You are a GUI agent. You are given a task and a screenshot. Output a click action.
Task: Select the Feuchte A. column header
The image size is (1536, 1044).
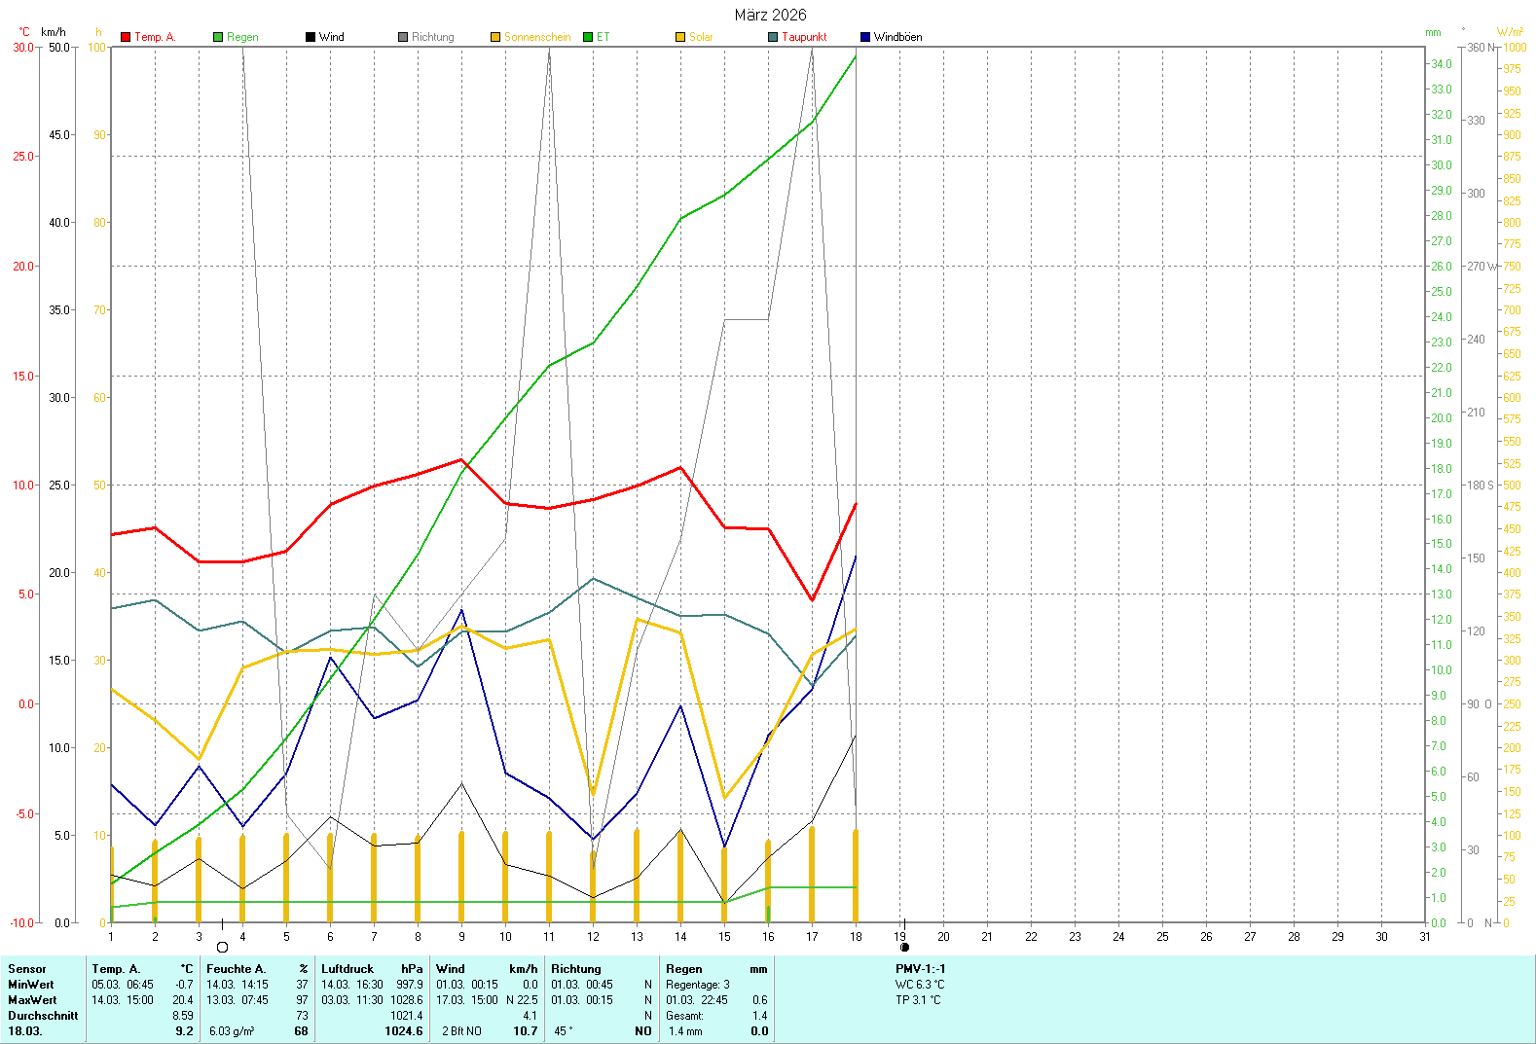(x=236, y=969)
